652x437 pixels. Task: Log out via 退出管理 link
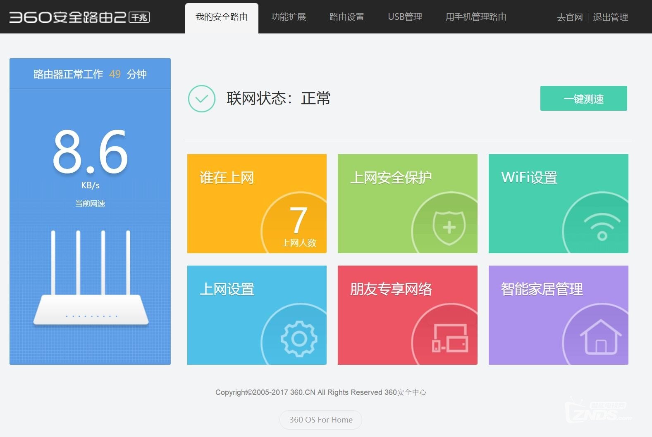(x=610, y=17)
